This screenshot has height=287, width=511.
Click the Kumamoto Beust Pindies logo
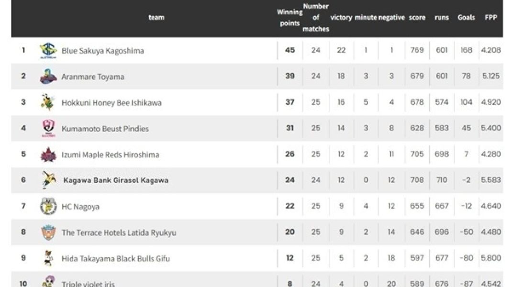(48, 129)
